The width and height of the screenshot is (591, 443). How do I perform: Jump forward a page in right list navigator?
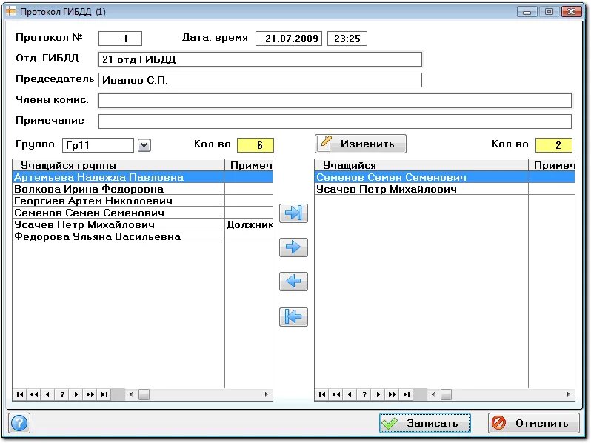(x=392, y=394)
